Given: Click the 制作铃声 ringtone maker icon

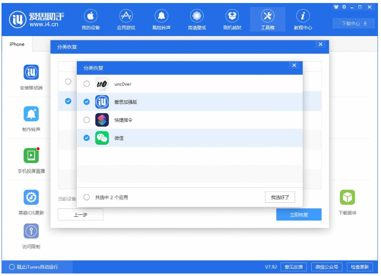Looking at the screenshot, I should click(x=31, y=114).
